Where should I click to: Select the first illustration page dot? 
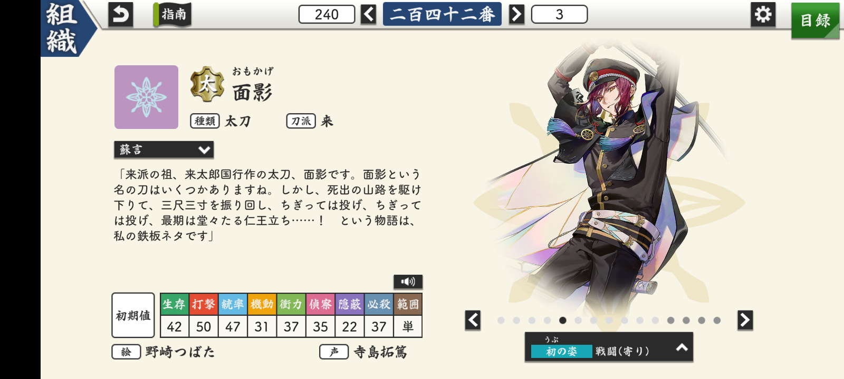click(x=501, y=320)
